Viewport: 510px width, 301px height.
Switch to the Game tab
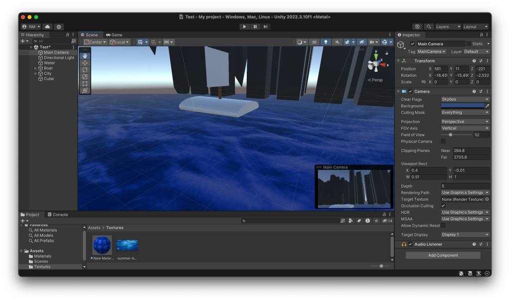(114, 35)
